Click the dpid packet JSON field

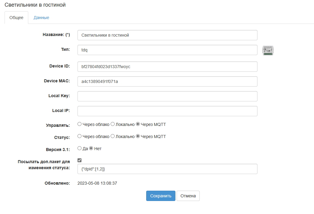click(x=167, y=169)
